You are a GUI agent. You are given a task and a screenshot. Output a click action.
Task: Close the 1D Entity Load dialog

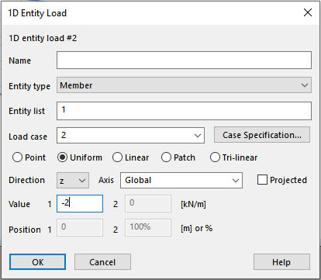(308, 12)
